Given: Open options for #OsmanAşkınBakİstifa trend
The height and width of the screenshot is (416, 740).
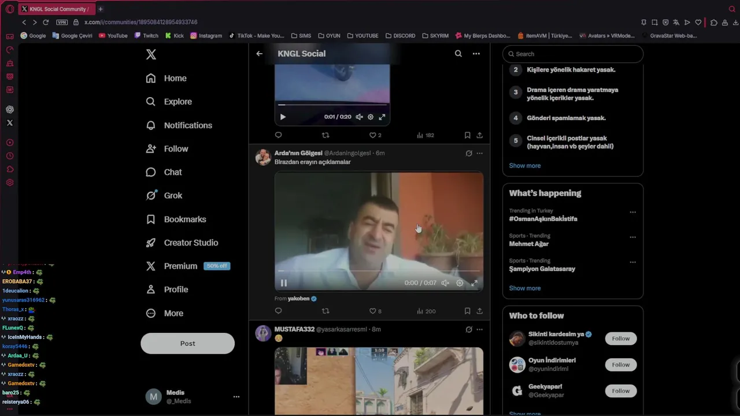Looking at the screenshot, I should [x=632, y=212].
